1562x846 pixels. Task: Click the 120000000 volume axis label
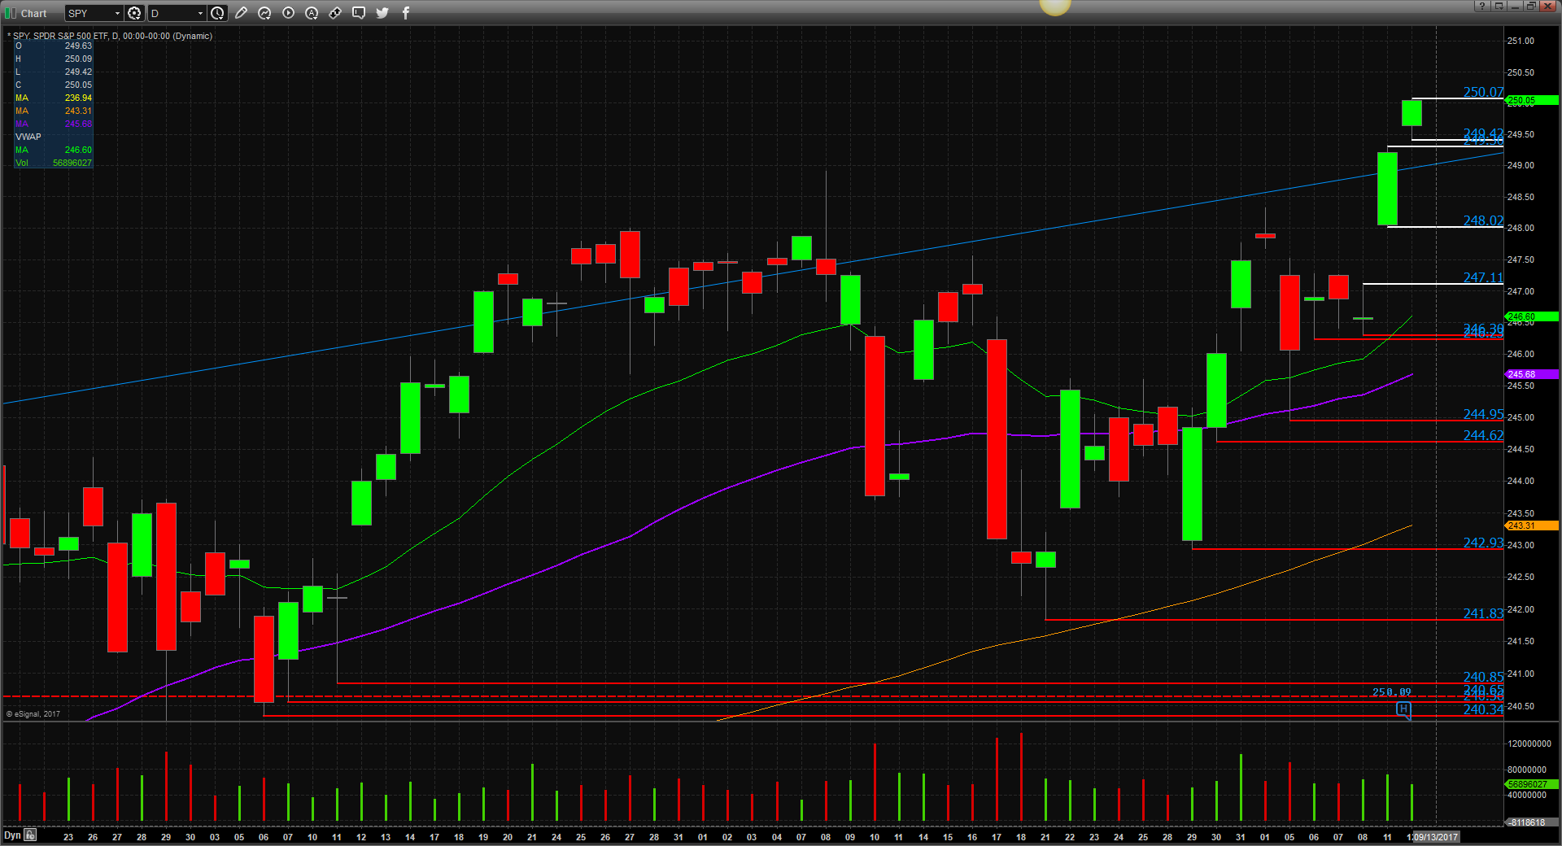(x=1529, y=744)
